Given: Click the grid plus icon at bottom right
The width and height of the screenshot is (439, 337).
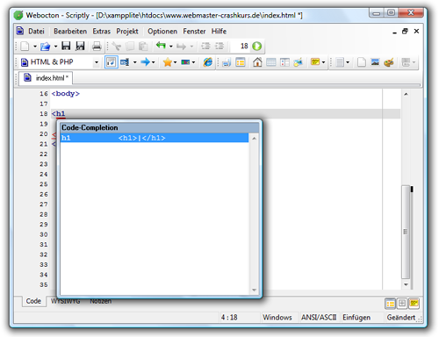Looking at the screenshot, I should click(402, 304).
